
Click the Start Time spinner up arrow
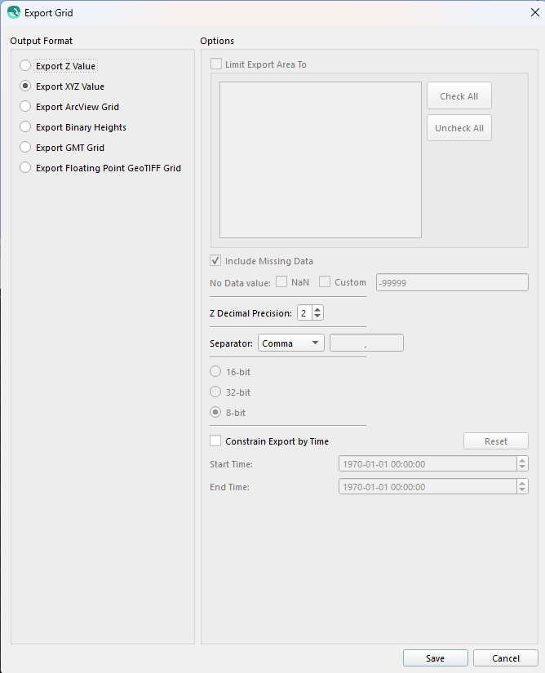(x=522, y=460)
